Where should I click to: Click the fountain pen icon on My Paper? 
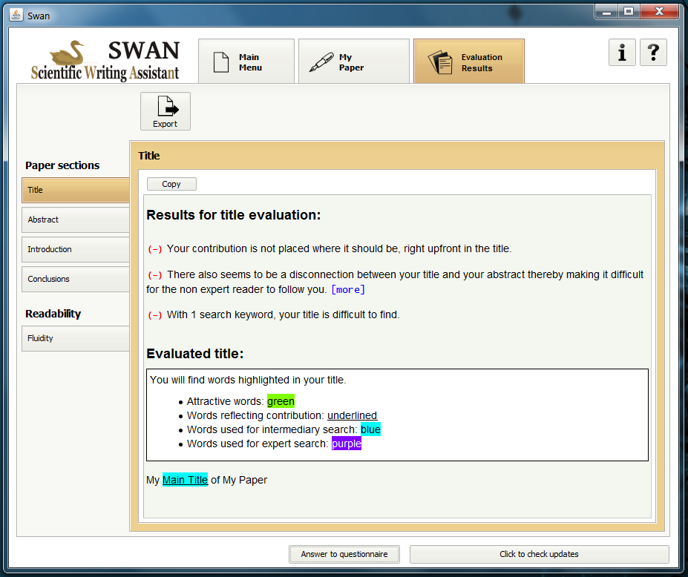[x=321, y=62]
